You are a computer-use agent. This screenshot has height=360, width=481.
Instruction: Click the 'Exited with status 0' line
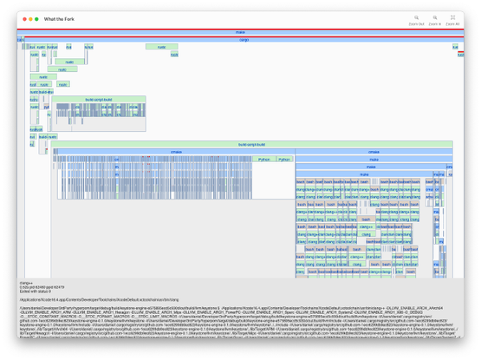(36, 291)
